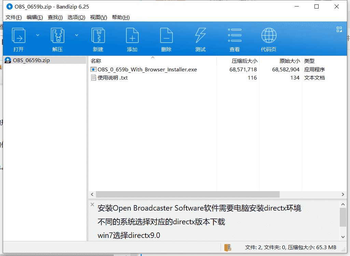
Task: Click the text document file icon
Action: [x=93, y=78]
